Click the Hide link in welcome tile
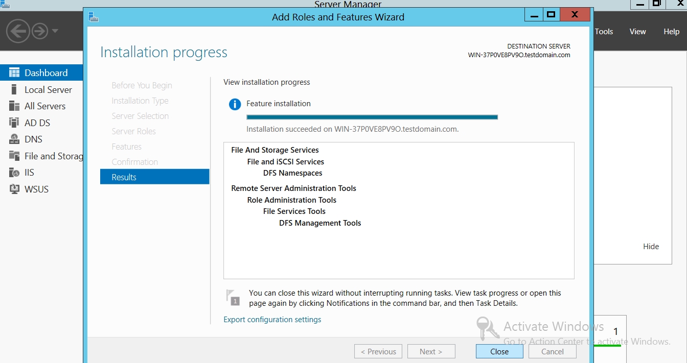687x363 pixels. coord(651,247)
